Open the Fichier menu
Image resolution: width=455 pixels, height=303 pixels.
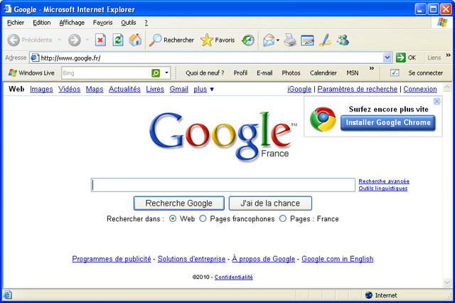coord(16,23)
